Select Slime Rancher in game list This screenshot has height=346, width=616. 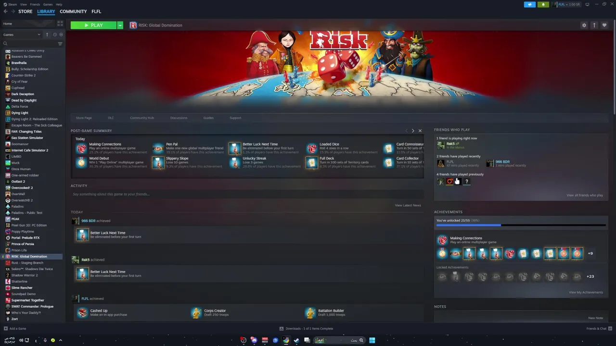click(22, 288)
